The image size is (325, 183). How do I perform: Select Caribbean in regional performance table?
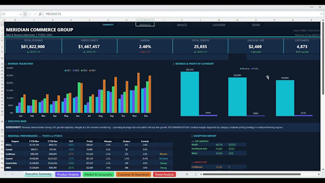click(11, 154)
